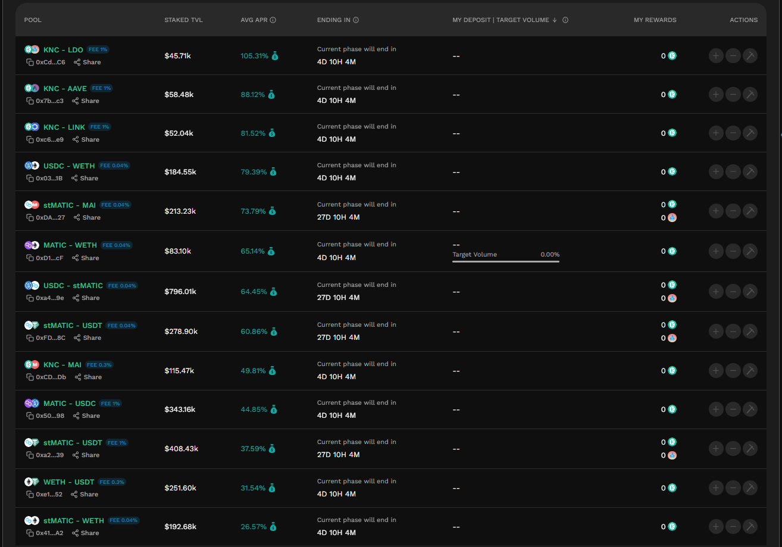Click the FEE 0.3% badge on KNC - MAI
Image resolution: width=782 pixels, height=547 pixels.
[x=99, y=365]
